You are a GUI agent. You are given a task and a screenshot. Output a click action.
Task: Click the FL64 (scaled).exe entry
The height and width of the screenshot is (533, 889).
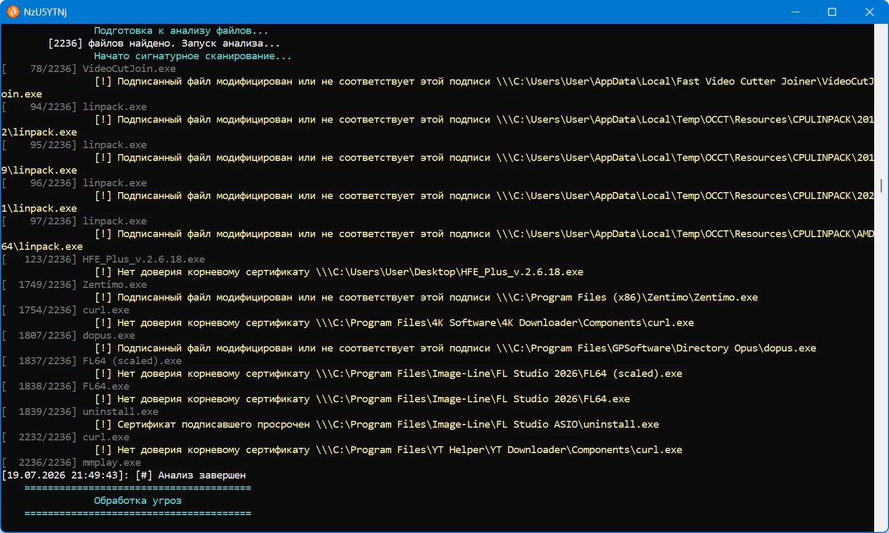[x=92, y=361]
